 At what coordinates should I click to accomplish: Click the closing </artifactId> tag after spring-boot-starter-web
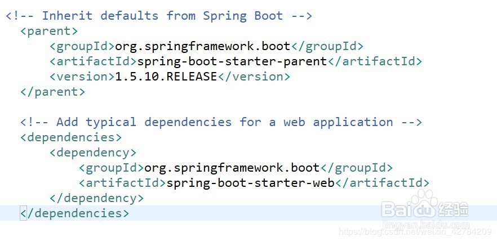[x=382, y=183]
